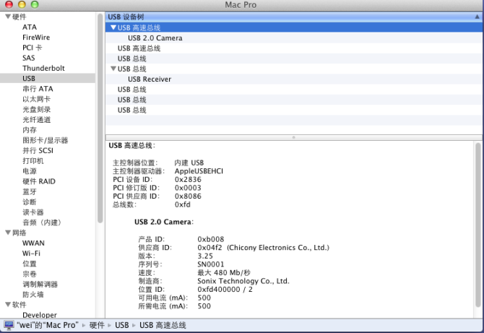Click the computer icon in the path bar

pos(9,325)
